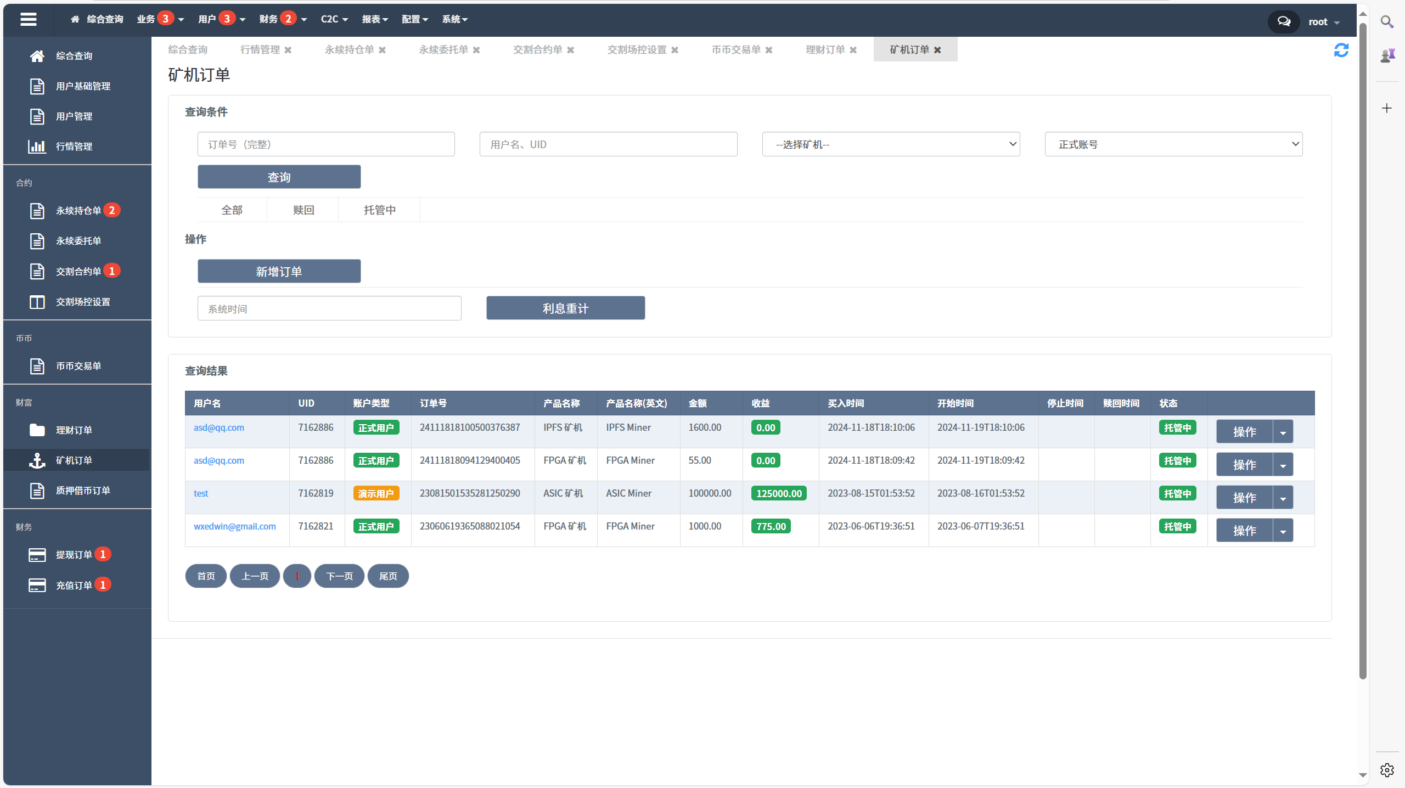Expand the --选择矿机-- dropdown

click(892, 145)
